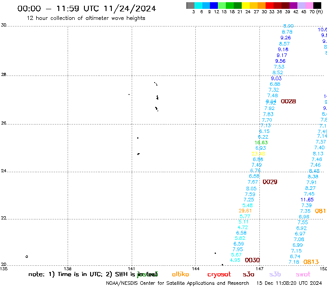
Task: Click the wave height value 7.83
Action: point(268,114)
